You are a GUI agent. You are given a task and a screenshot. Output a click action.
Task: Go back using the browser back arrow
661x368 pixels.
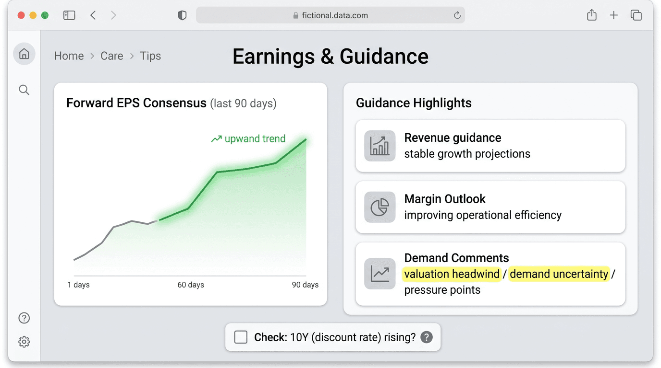point(93,15)
